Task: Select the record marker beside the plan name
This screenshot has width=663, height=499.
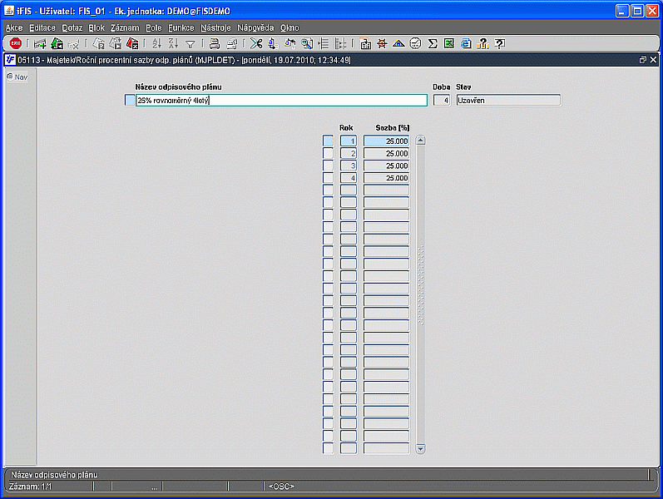Action: point(128,101)
